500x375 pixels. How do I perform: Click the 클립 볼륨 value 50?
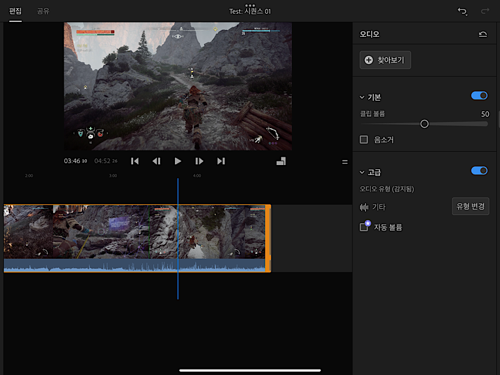pyautogui.click(x=485, y=114)
